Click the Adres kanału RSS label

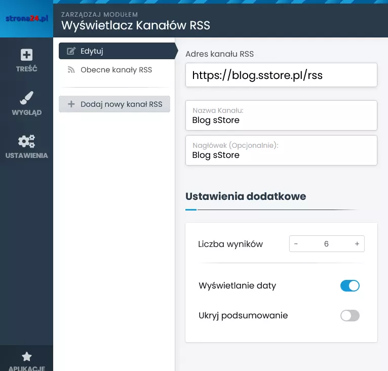pos(219,54)
